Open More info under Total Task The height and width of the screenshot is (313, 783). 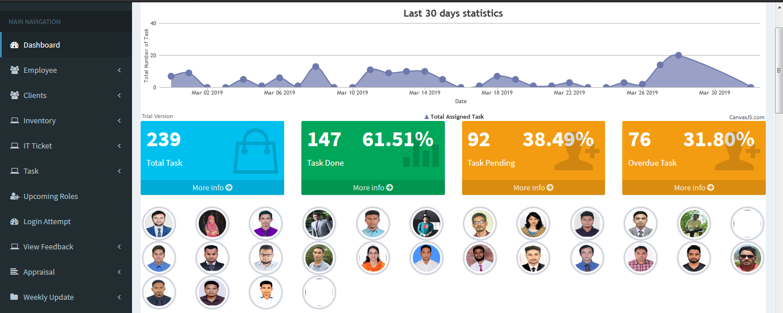pos(212,187)
